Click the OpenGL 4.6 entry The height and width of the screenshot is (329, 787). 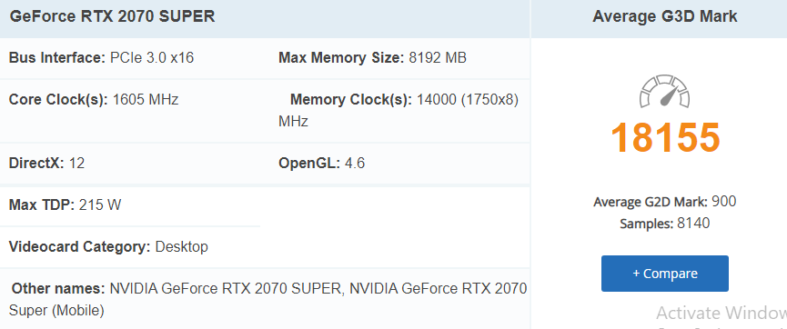click(322, 163)
